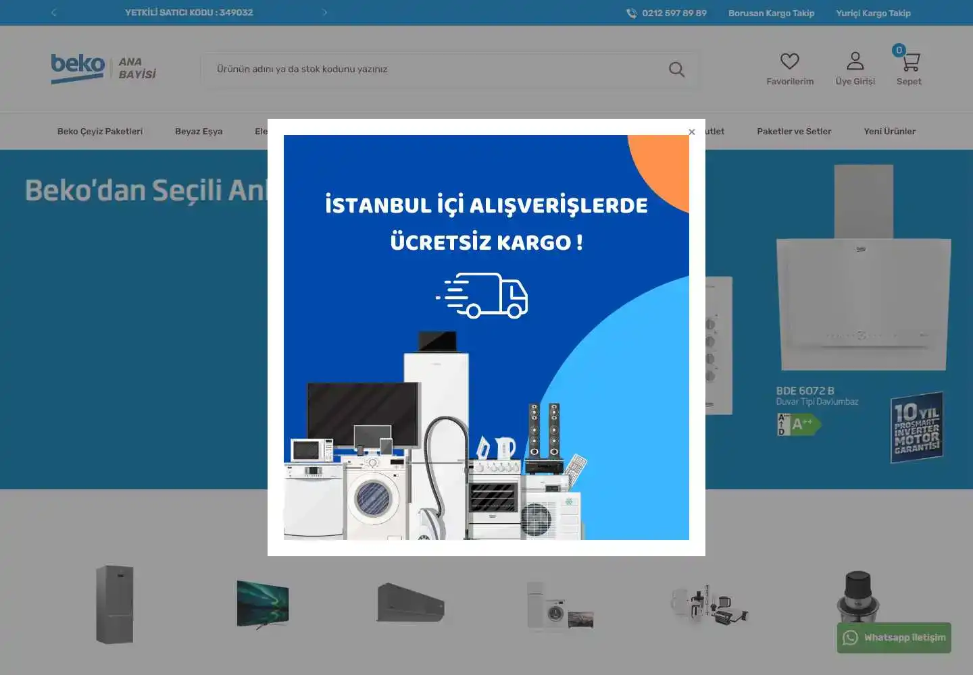Open the Üye Girişi user icon
The height and width of the screenshot is (675, 973).
[855, 61]
